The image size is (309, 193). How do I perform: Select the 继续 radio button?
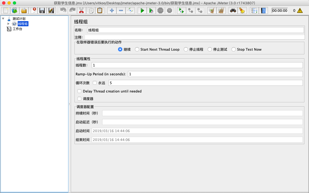click(x=120, y=49)
